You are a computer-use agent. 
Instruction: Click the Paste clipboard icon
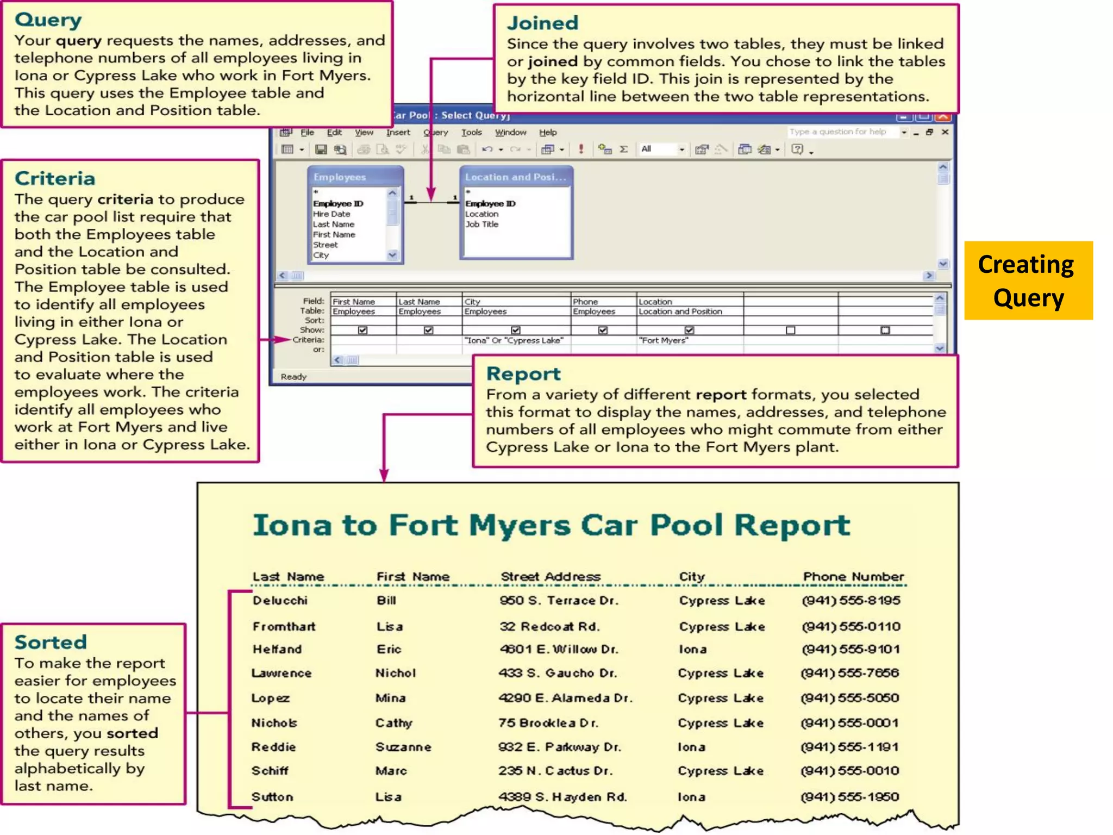pos(463,149)
